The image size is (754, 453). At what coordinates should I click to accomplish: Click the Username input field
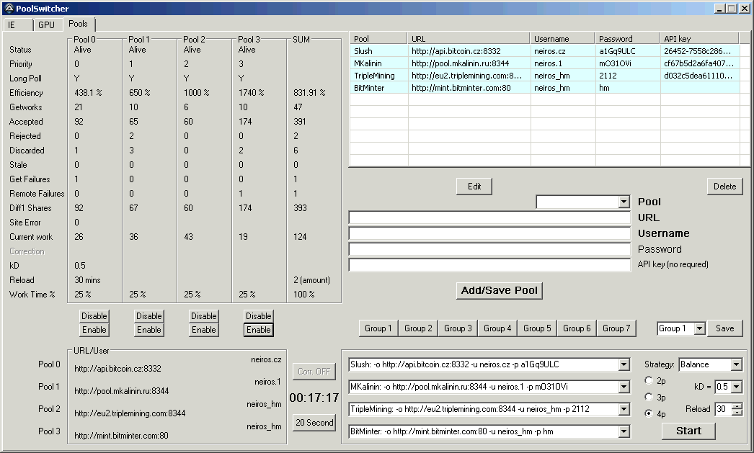pyautogui.click(x=489, y=234)
